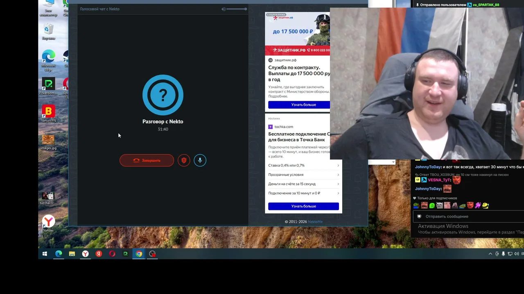The image size is (524, 294).
Task: Select the yellow smiley emote in chat
Action: 486,205
